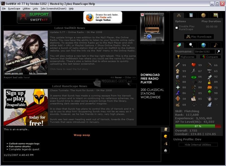The image size is (226, 166).
Task: Select the Fishing skill icon
Action: tap(209, 77)
